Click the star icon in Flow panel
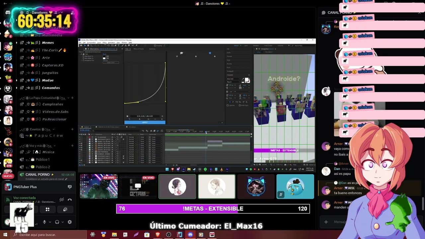Image resolution: width=425 pixels, height=239 pixels. pyautogui.click(x=210, y=53)
